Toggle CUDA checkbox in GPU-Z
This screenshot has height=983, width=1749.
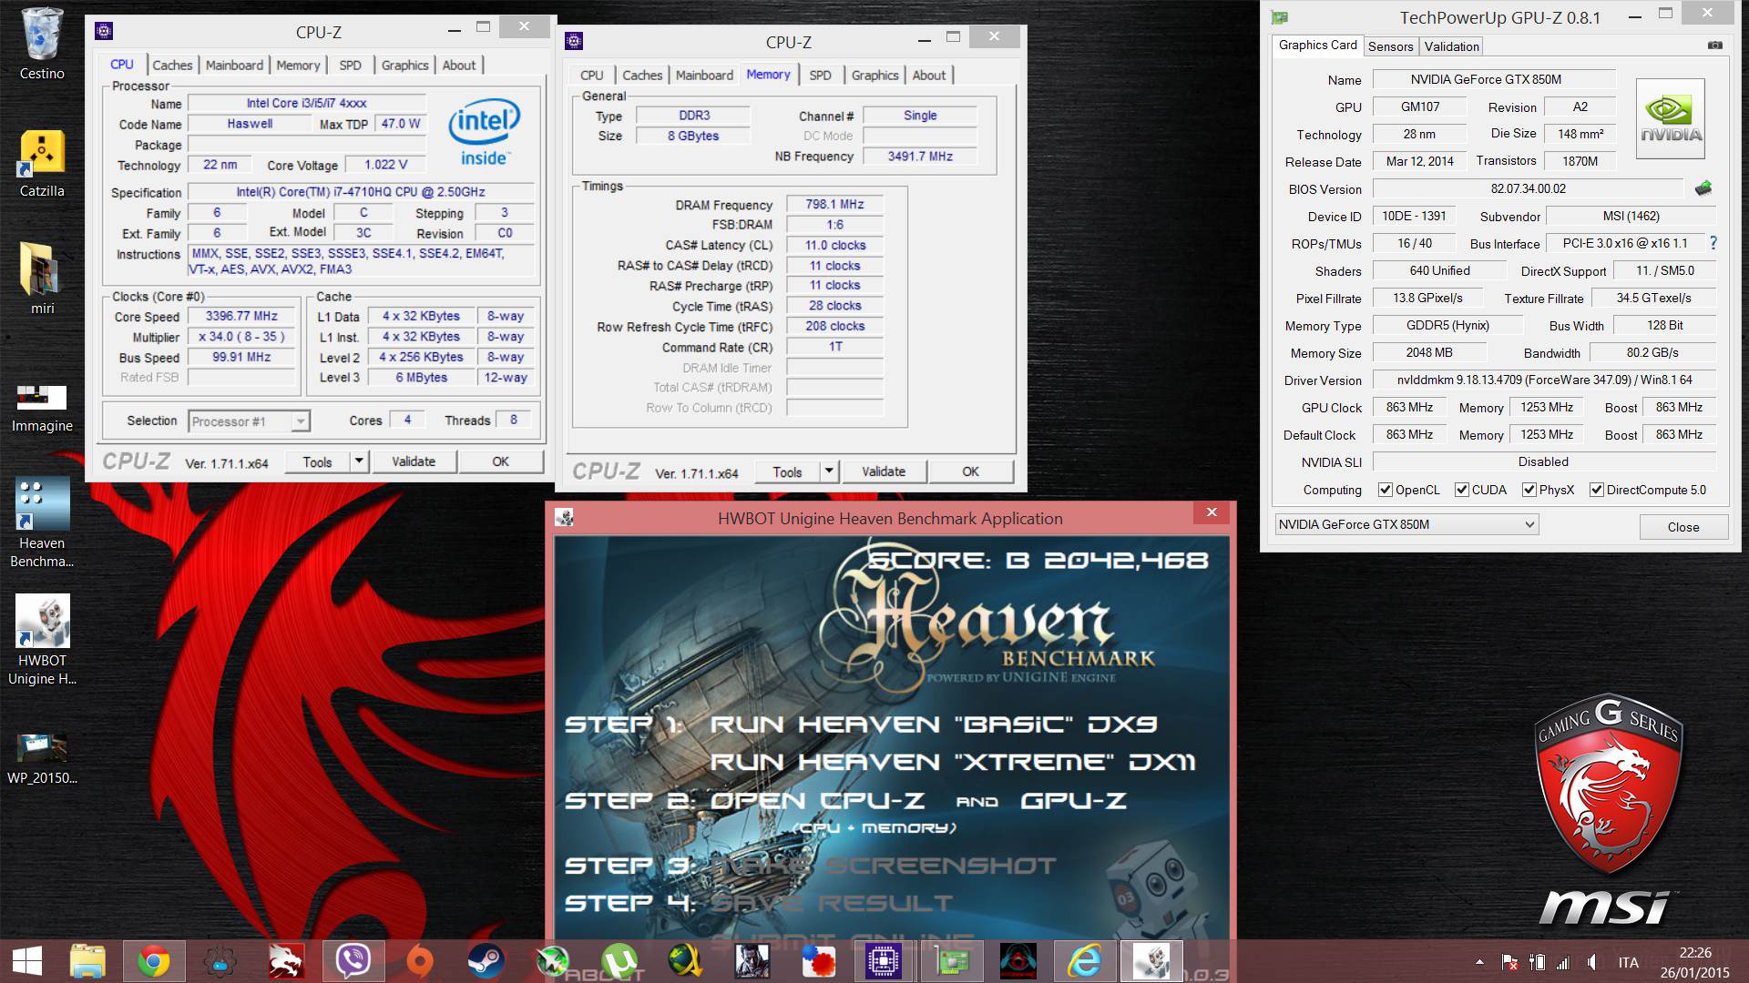(1461, 490)
